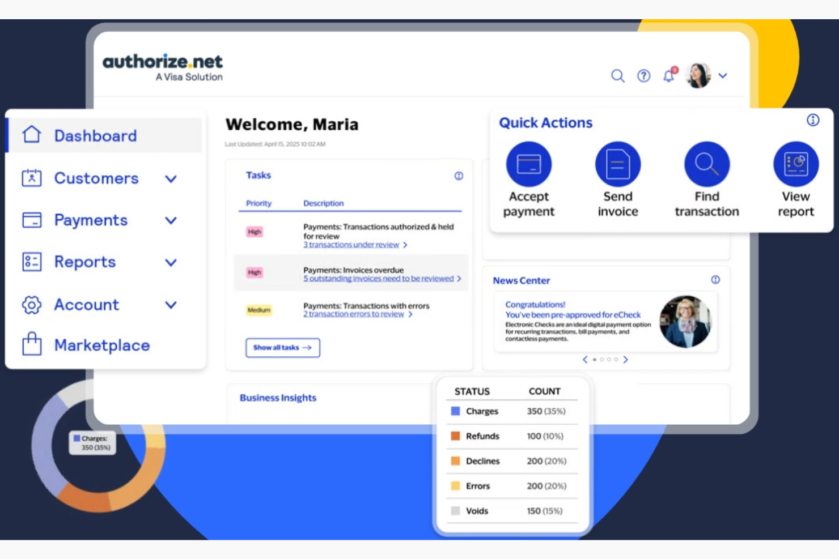The height and width of the screenshot is (559, 839).
Task: Open the News Center info icon
Action: (x=715, y=280)
